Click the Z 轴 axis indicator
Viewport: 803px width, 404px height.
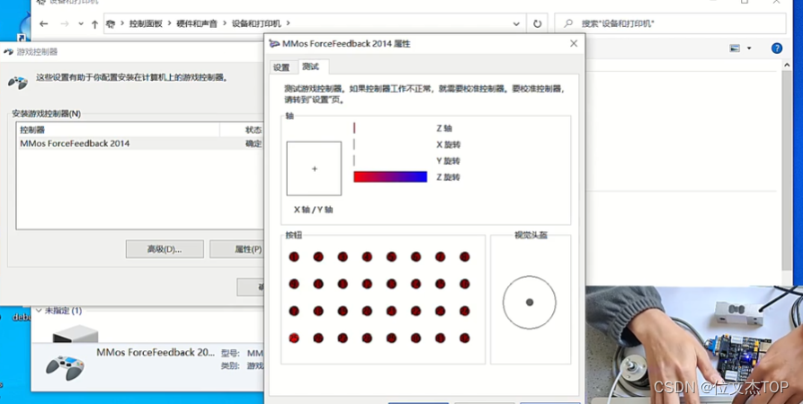pos(354,128)
